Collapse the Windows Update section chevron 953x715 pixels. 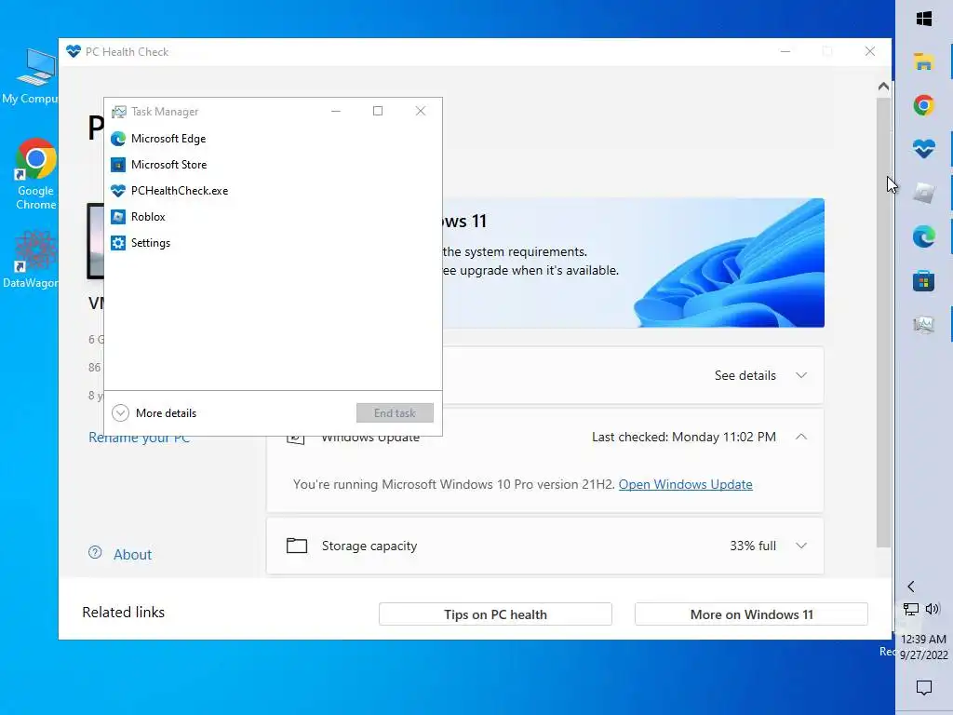(x=801, y=437)
